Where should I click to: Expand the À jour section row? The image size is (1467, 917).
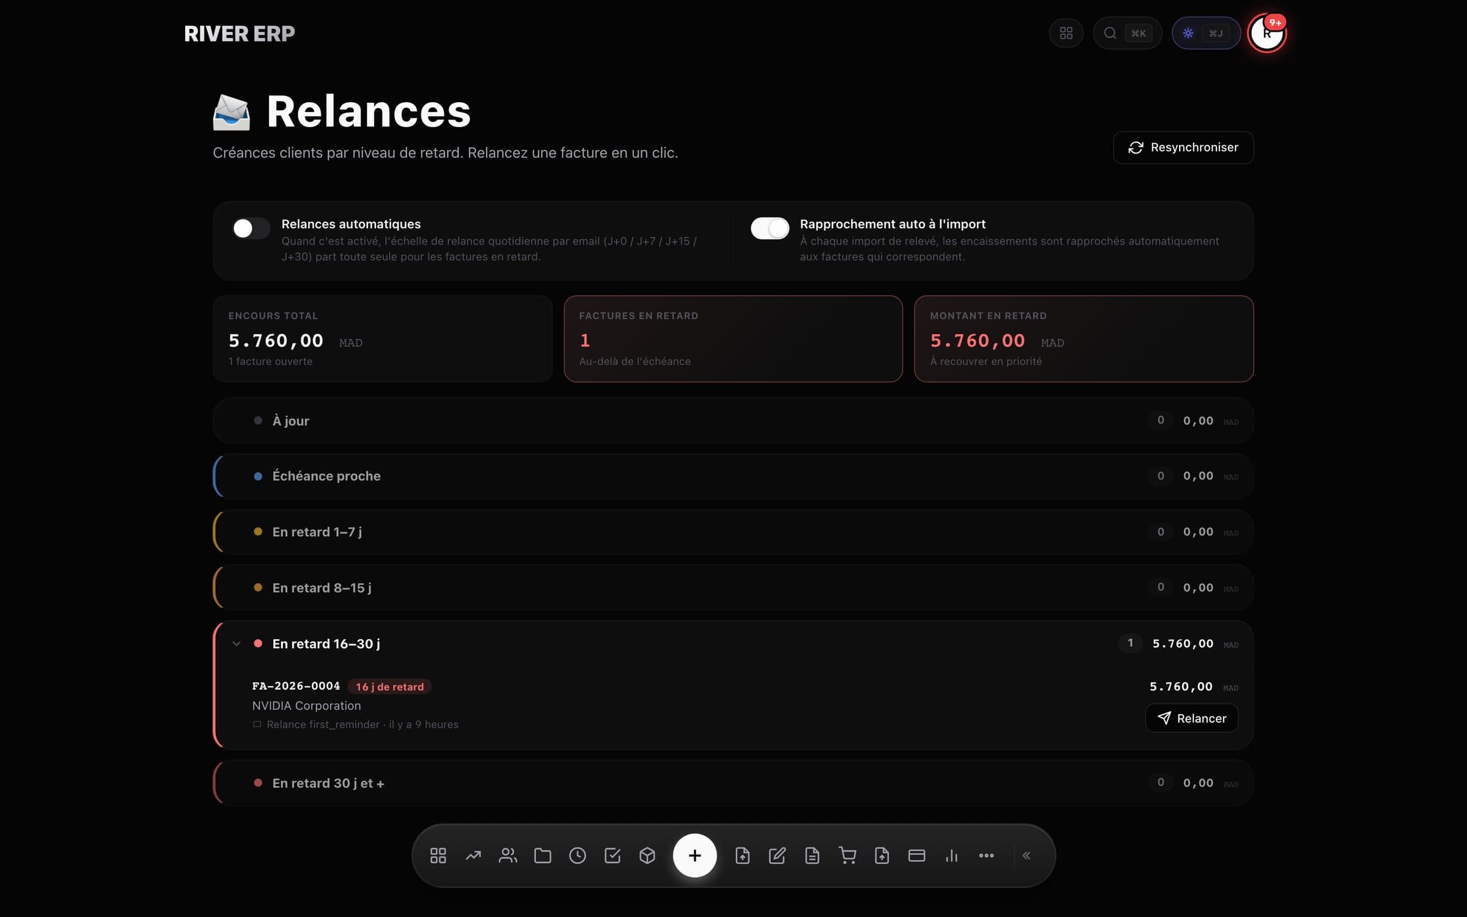pos(733,421)
